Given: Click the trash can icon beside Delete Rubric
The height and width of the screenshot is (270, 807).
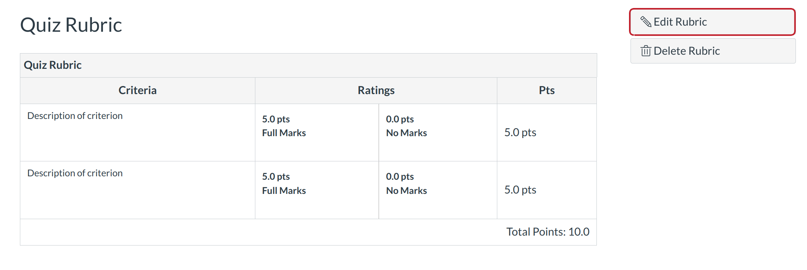Looking at the screenshot, I should [x=646, y=51].
